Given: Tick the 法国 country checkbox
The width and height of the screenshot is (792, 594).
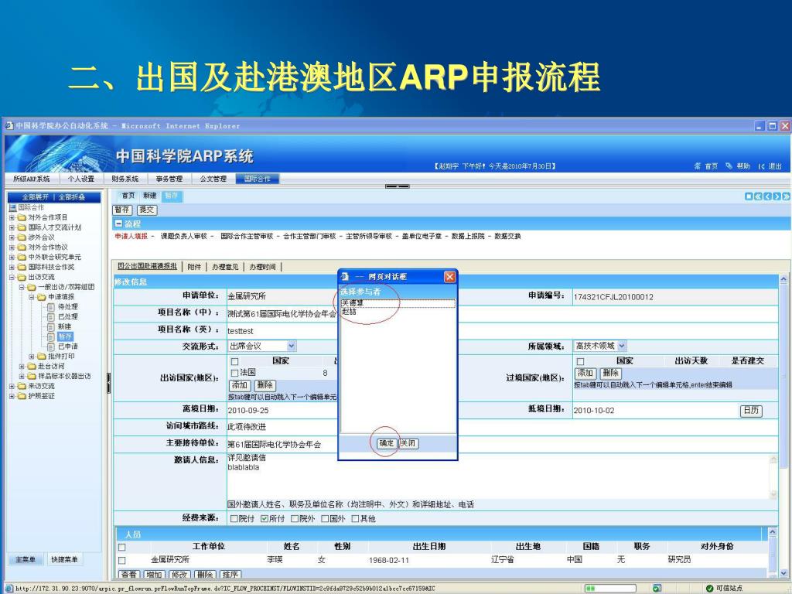Looking at the screenshot, I should click(x=234, y=373).
